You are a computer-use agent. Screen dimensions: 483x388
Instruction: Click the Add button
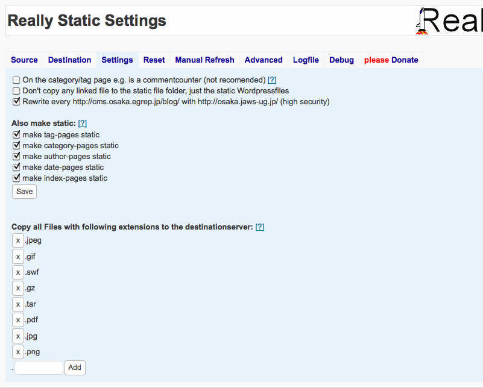point(75,368)
